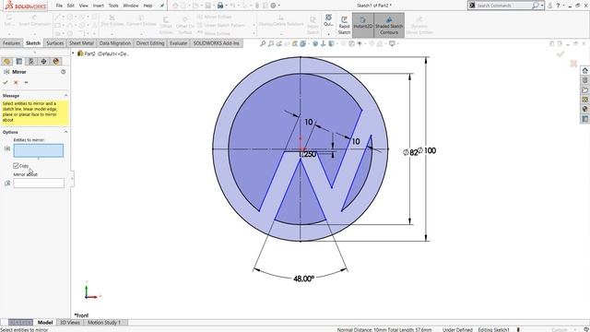Image resolution: width=590 pixels, height=332 pixels.
Task: Open the search type dropdown arrow
Action: point(542,6)
